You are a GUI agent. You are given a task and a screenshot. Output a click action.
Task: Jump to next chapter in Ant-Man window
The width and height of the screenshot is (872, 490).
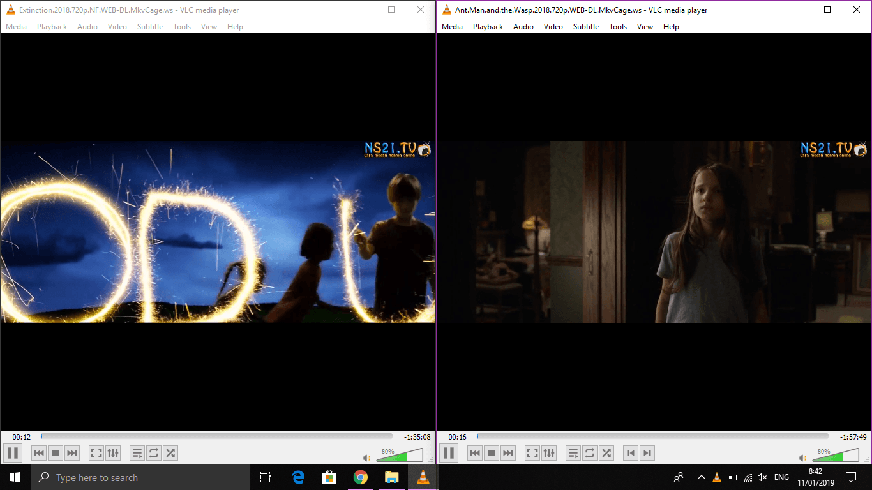647,453
